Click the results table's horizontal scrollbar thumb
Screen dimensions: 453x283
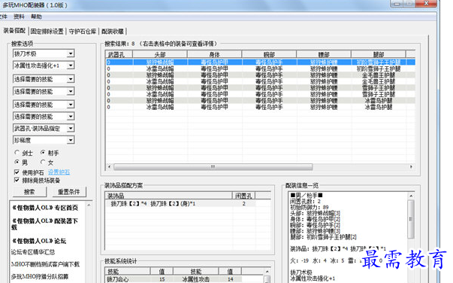click(213, 166)
